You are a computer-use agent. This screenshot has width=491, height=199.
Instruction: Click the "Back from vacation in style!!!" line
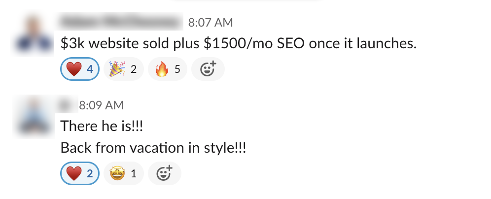(153, 148)
